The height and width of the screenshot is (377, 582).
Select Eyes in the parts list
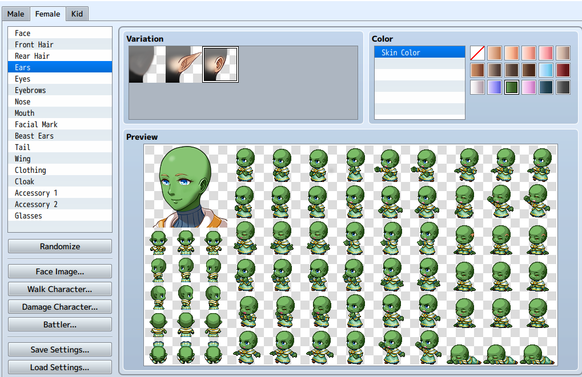pos(60,79)
